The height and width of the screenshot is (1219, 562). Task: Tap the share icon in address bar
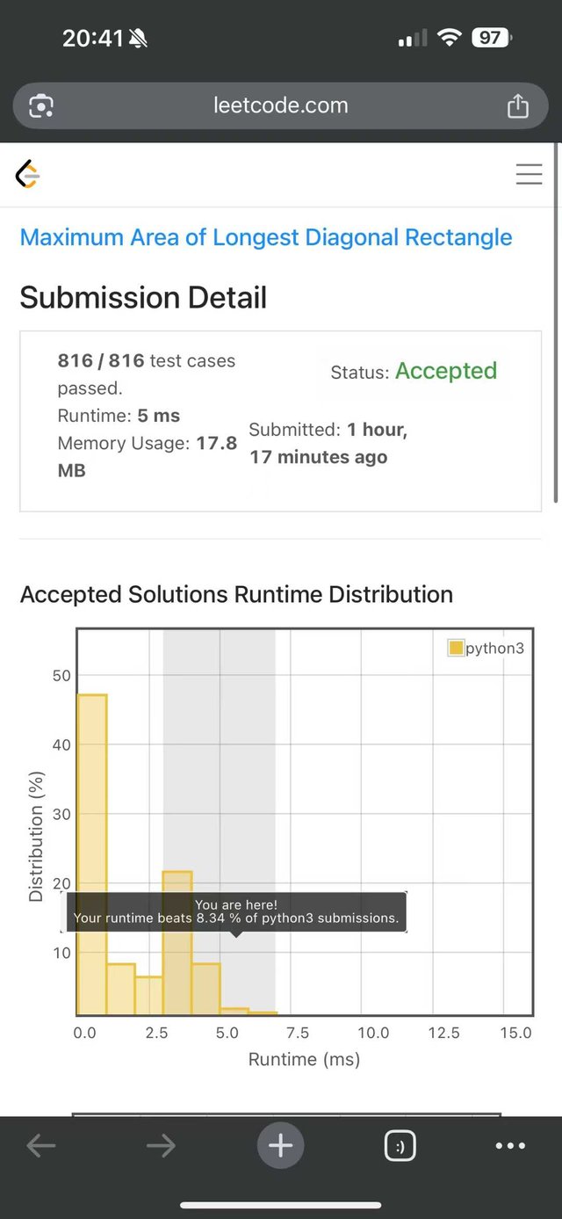(x=518, y=106)
